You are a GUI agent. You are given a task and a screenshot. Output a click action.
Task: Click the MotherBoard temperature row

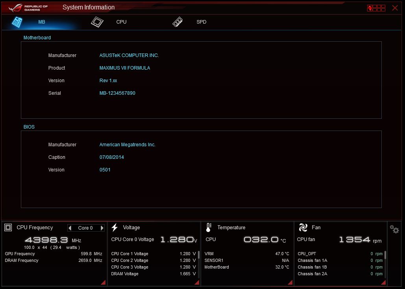tap(247, 267)
